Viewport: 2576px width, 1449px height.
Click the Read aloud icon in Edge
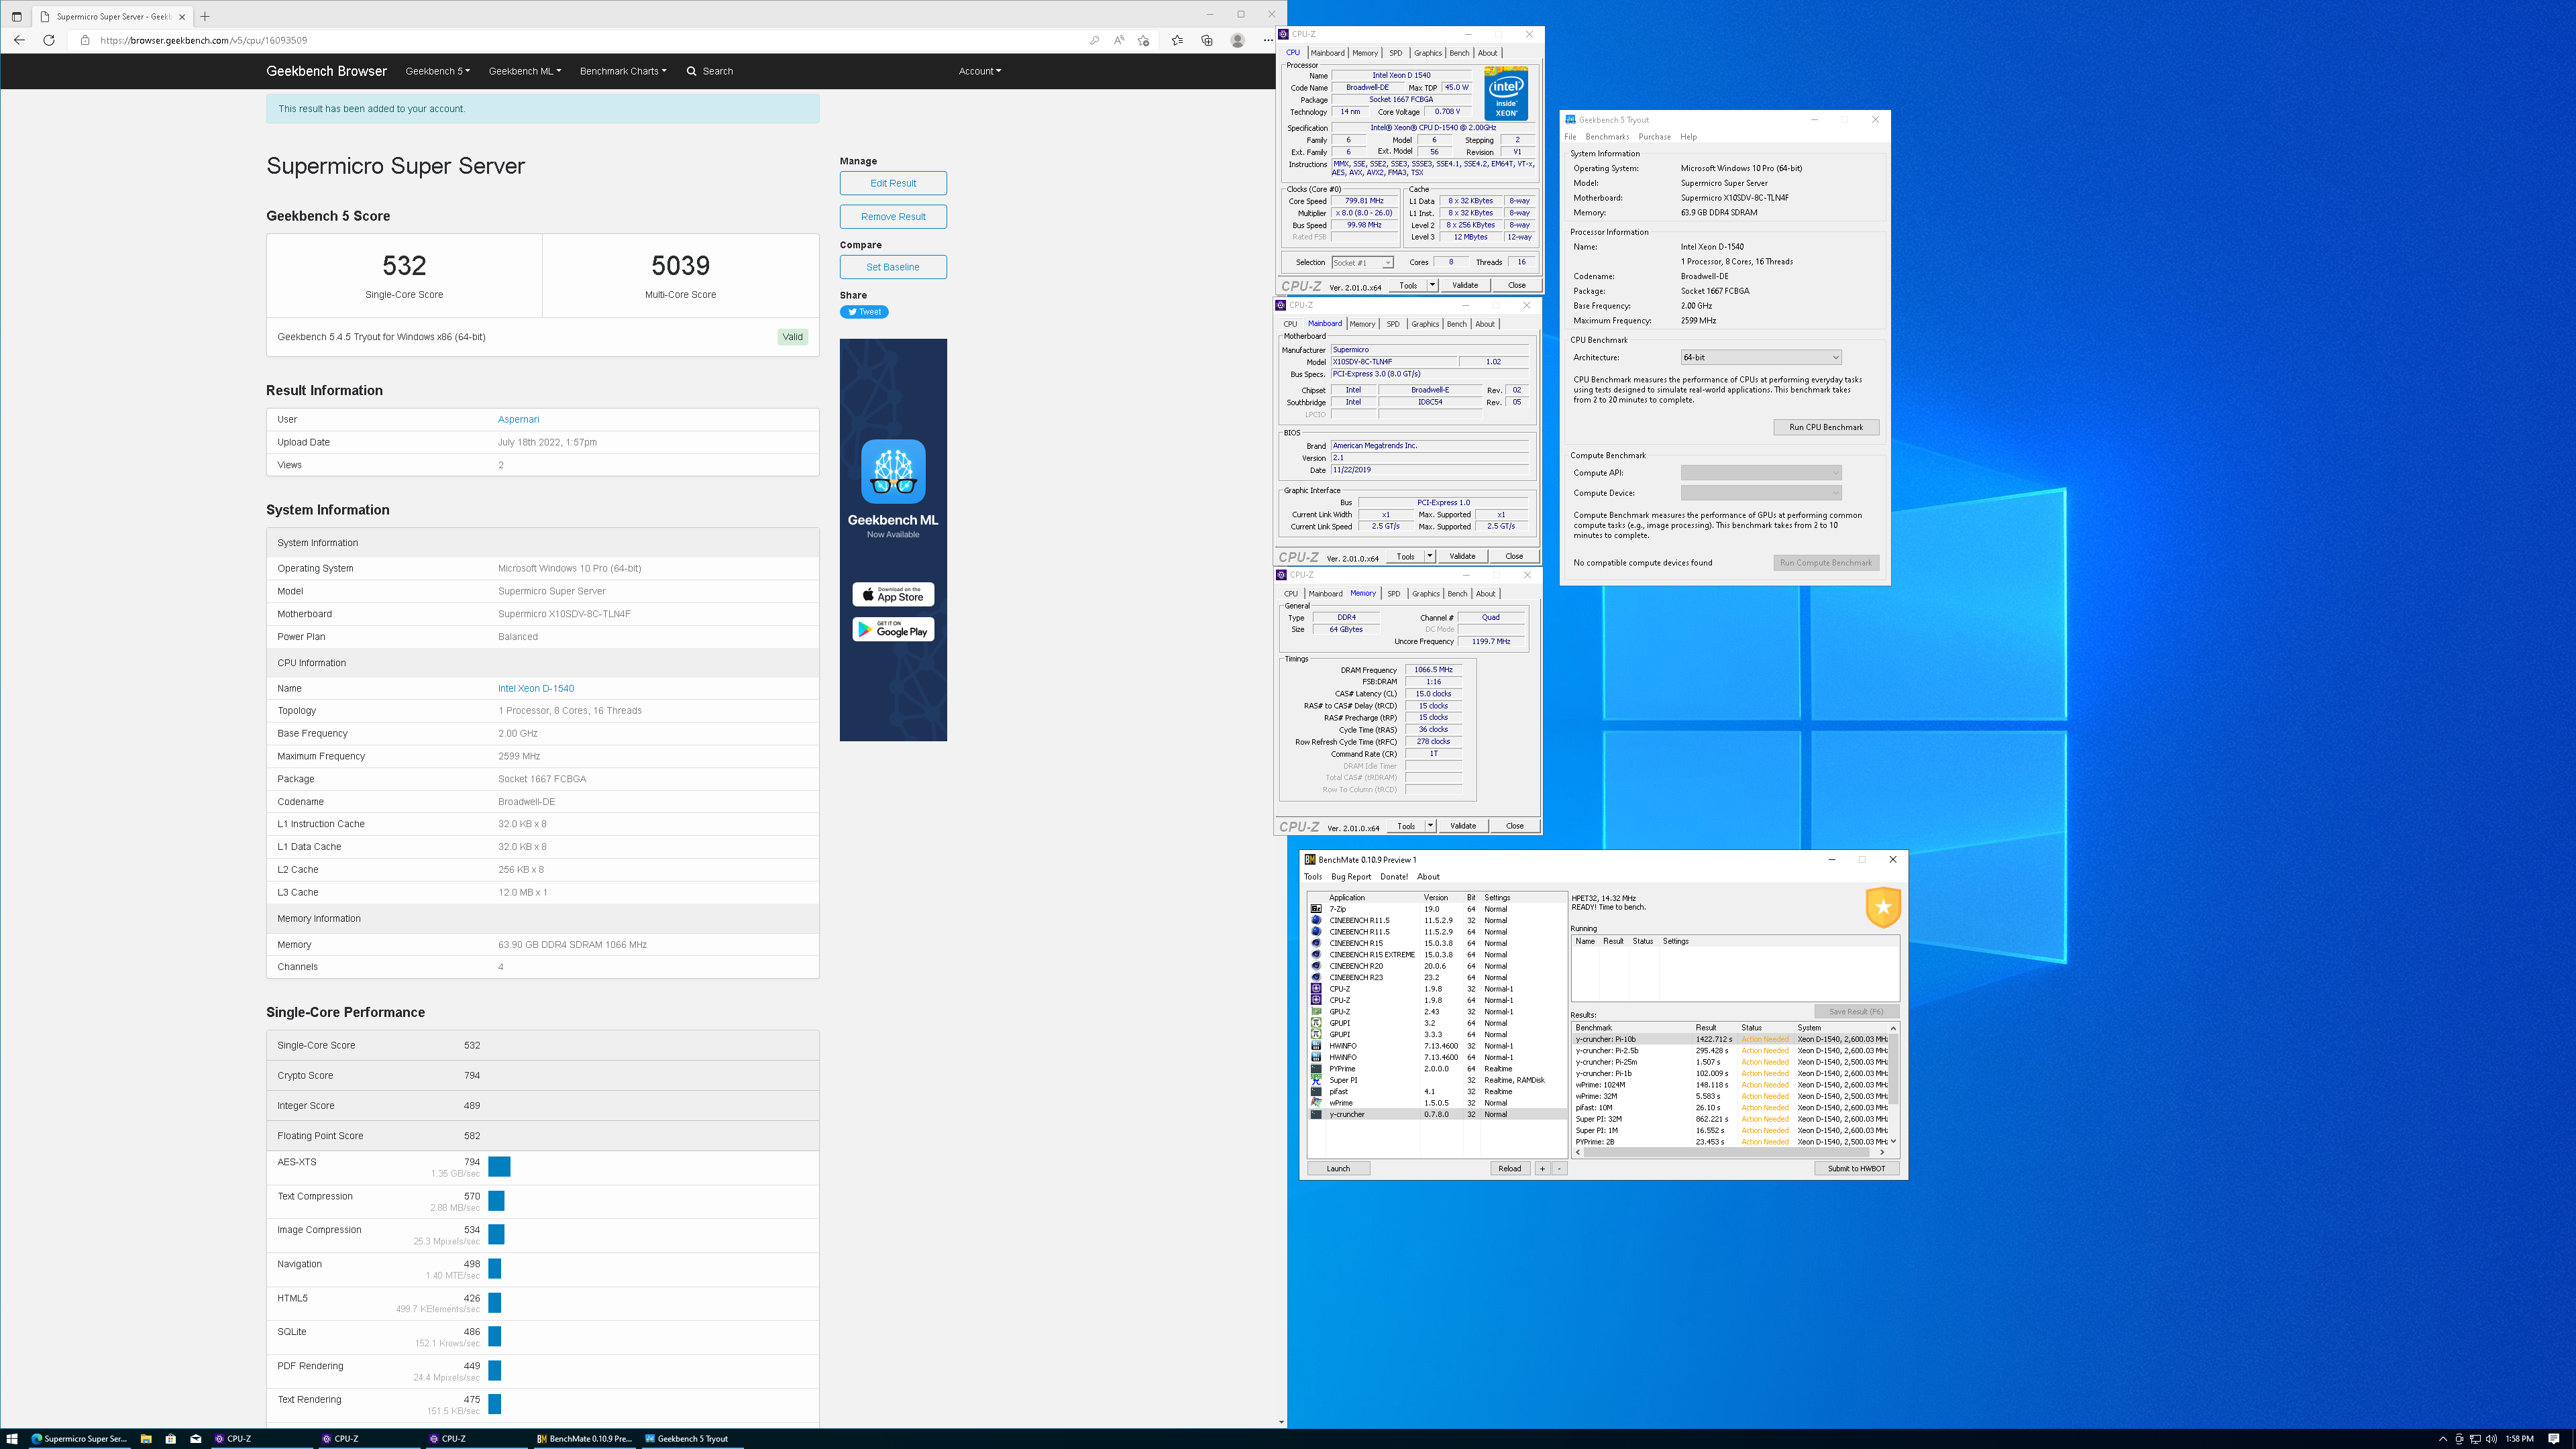click(x=1119, y=40)
